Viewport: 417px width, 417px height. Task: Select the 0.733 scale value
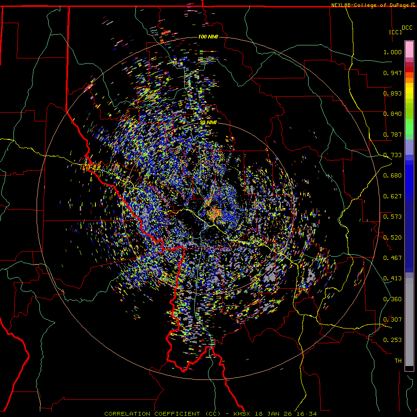[392, 155]
